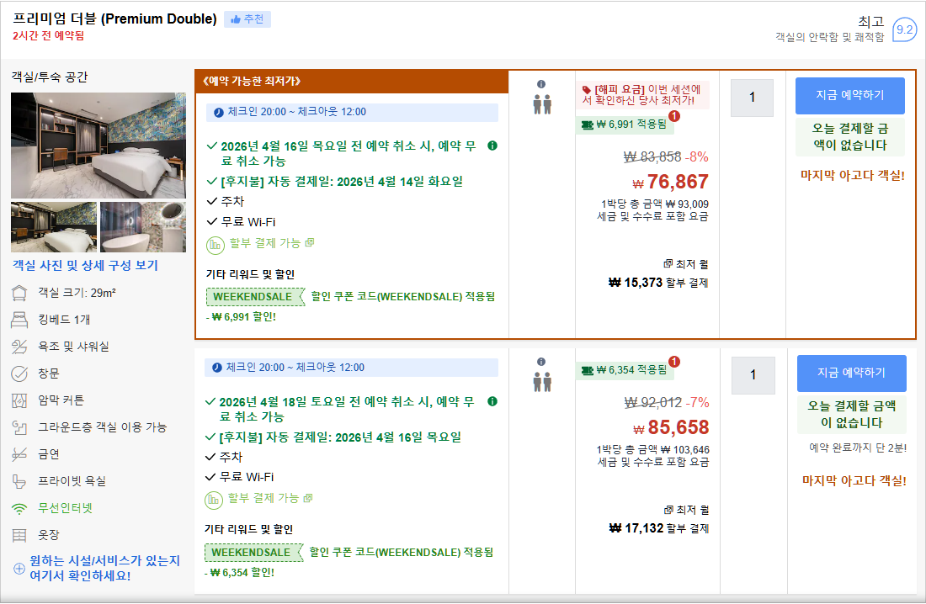The height and width of the screenshot is (604, 926).
Task: Click the ₩85,658 price
Action: point(671,427)
